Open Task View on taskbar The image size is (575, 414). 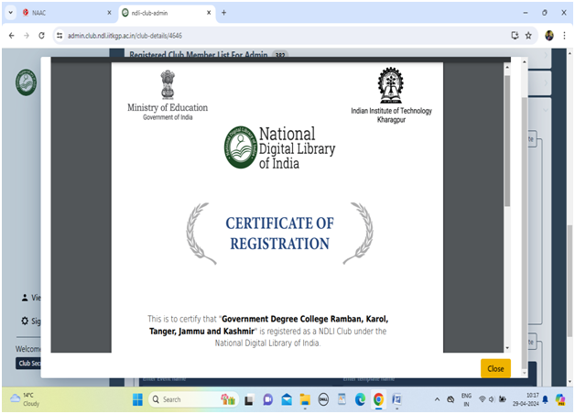pos(249,399)
